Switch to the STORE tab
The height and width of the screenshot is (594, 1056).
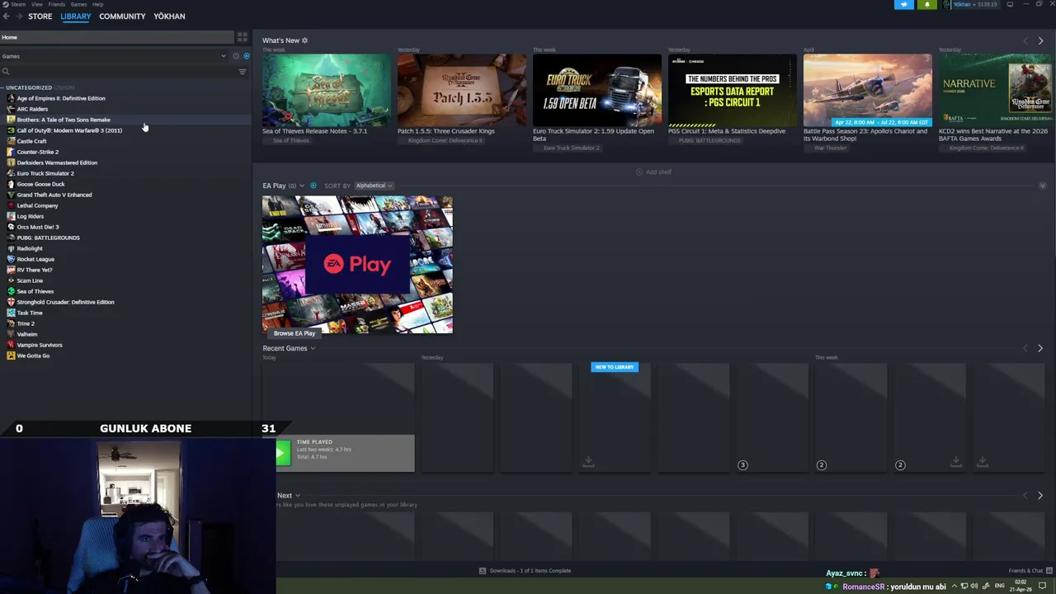40,16
